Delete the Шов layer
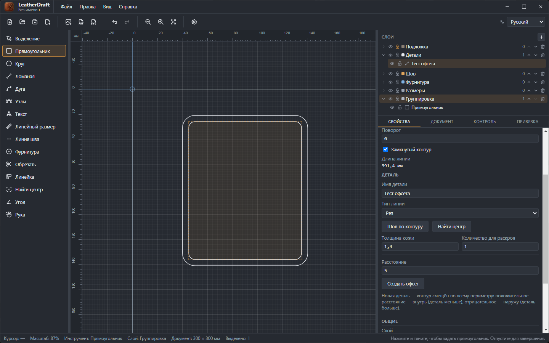 tap(543, 74)
